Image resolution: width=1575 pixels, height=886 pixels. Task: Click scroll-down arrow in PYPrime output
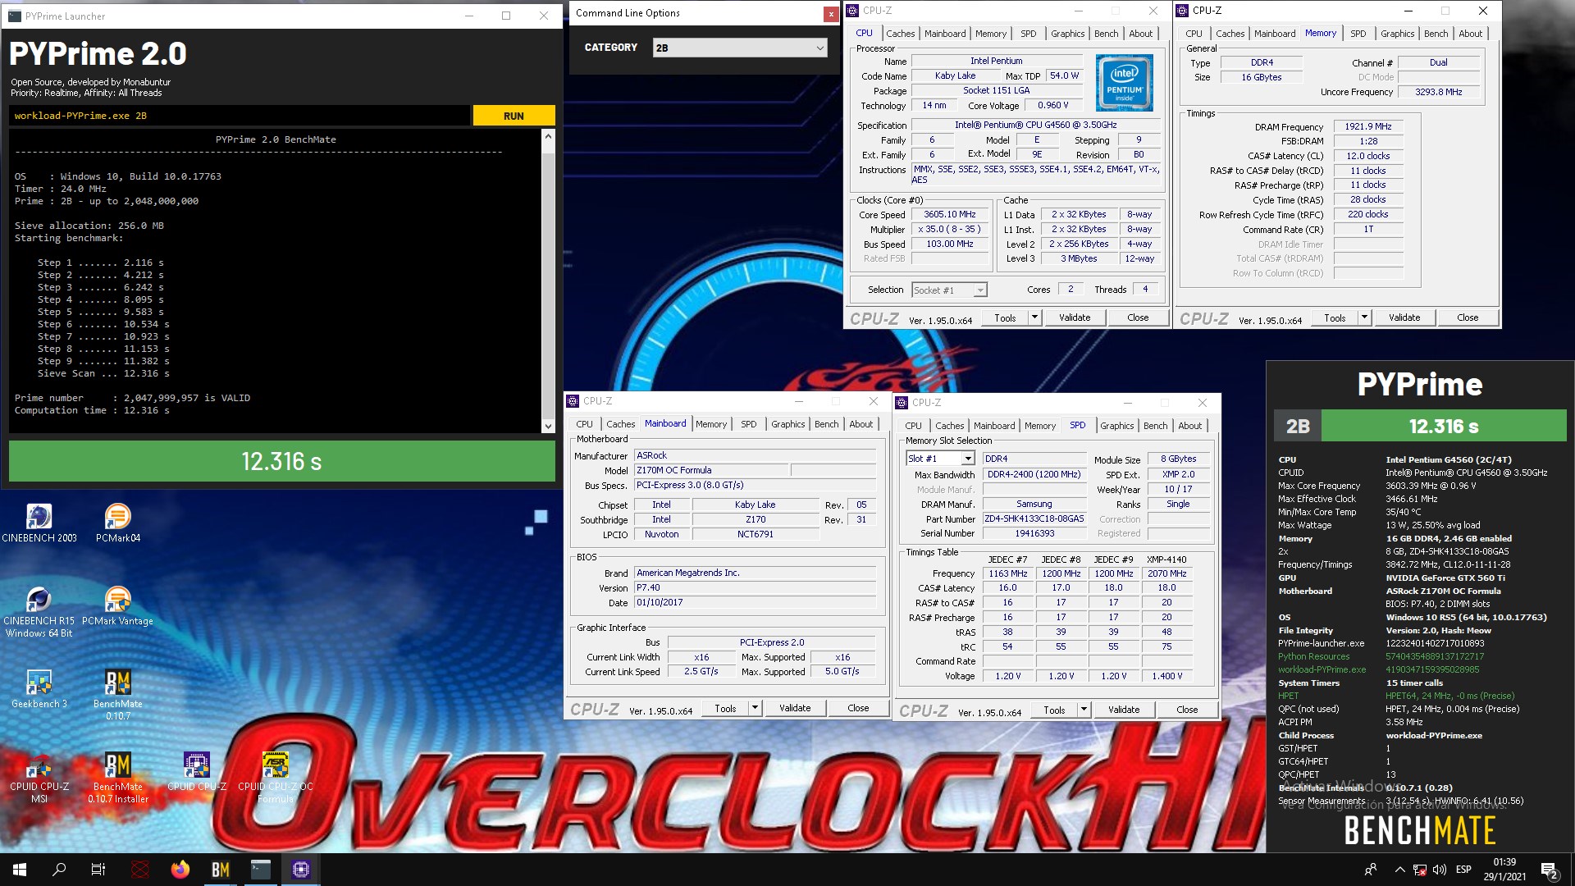tap(548, 426)
